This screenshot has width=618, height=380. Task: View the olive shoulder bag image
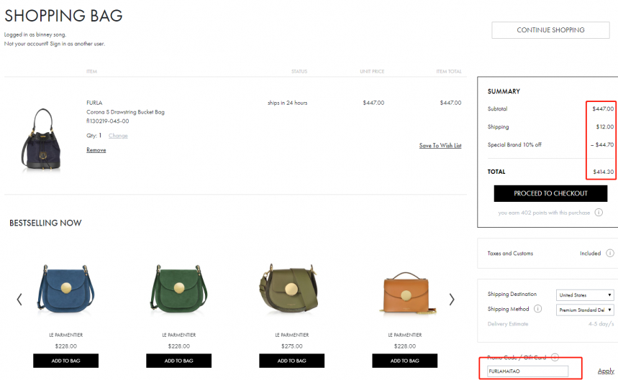289,289
